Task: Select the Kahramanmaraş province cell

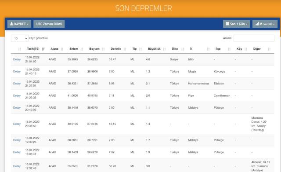Action: tap(198, 84)
